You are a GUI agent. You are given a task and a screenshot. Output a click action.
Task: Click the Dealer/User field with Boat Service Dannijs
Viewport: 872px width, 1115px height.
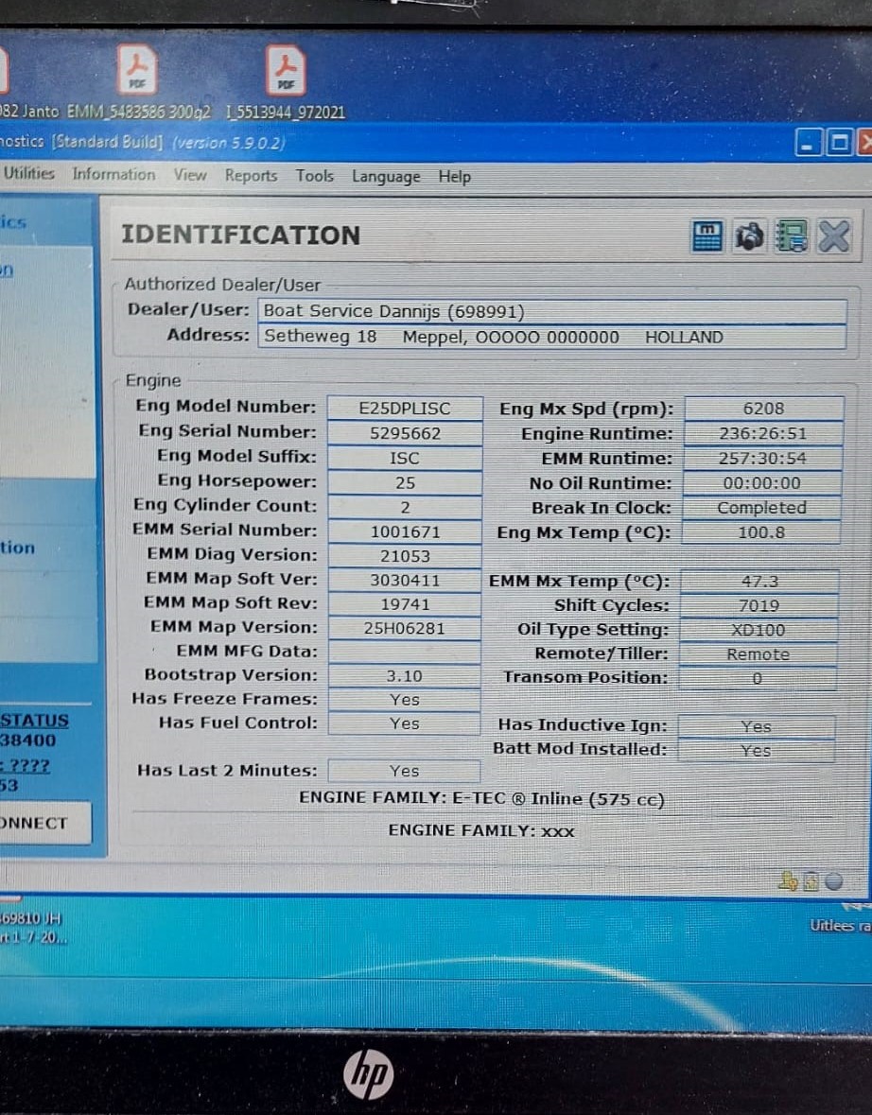(x=552, y=311)
